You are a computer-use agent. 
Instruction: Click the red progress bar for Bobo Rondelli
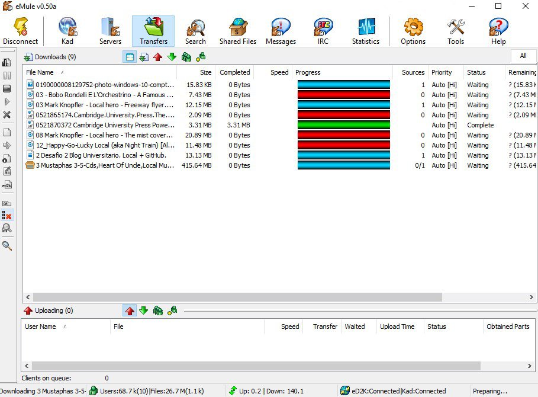[343, 95]
